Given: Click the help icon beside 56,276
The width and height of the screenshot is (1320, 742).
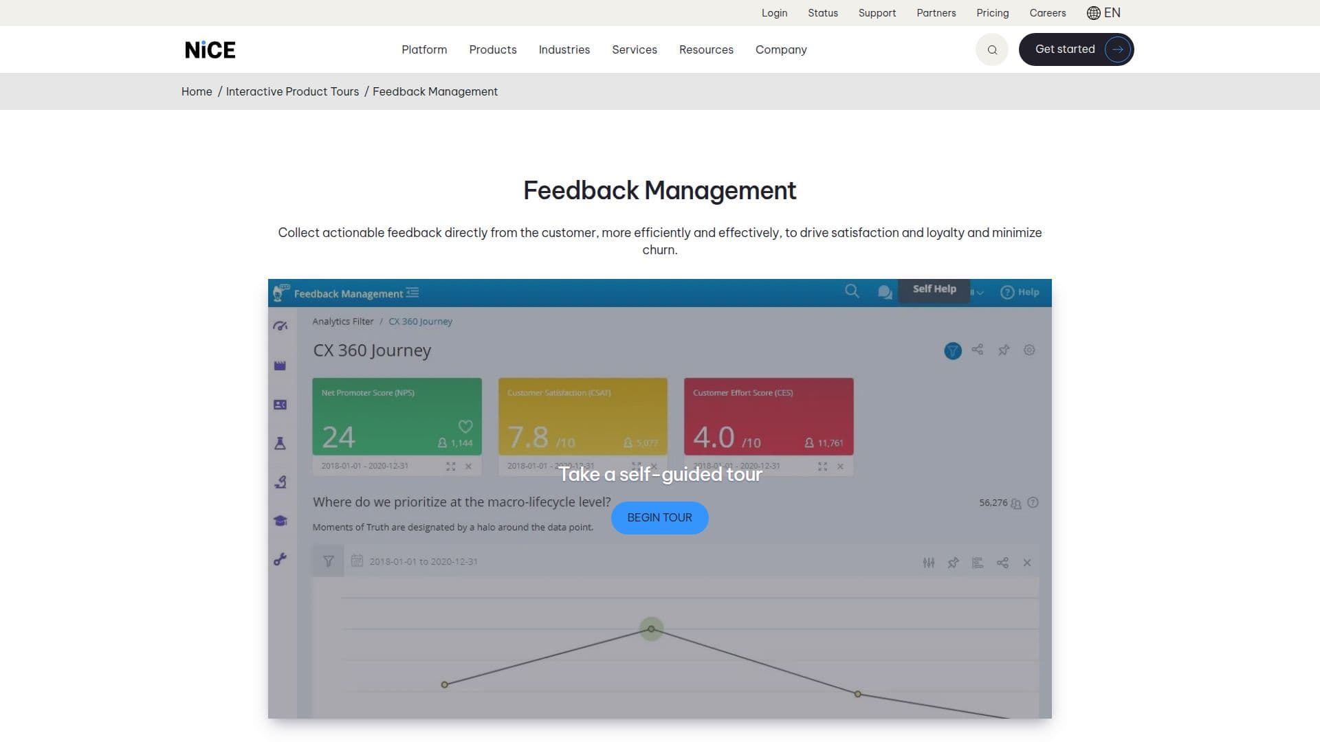Looking at the screenshot, I should coord(1033,503).
